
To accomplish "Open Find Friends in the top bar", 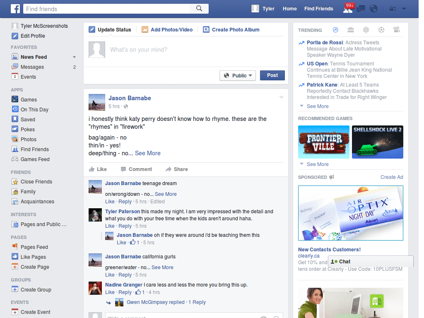I will (318, 9).
